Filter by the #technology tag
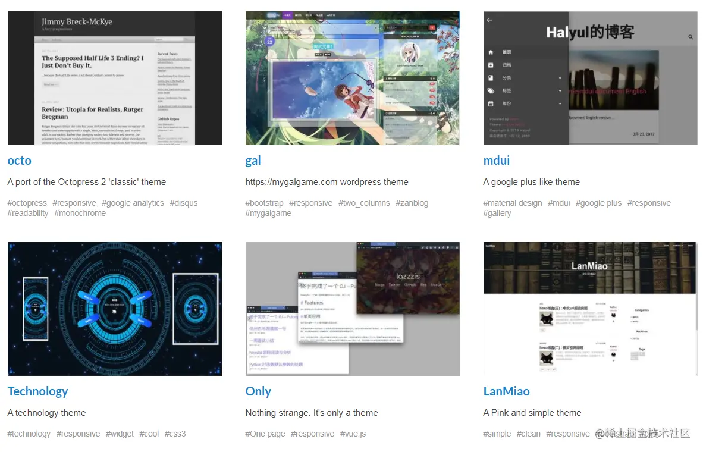Image resolution: width=703 pixels, height=452 pixels. pyautogui.click(x=29, y=434)
